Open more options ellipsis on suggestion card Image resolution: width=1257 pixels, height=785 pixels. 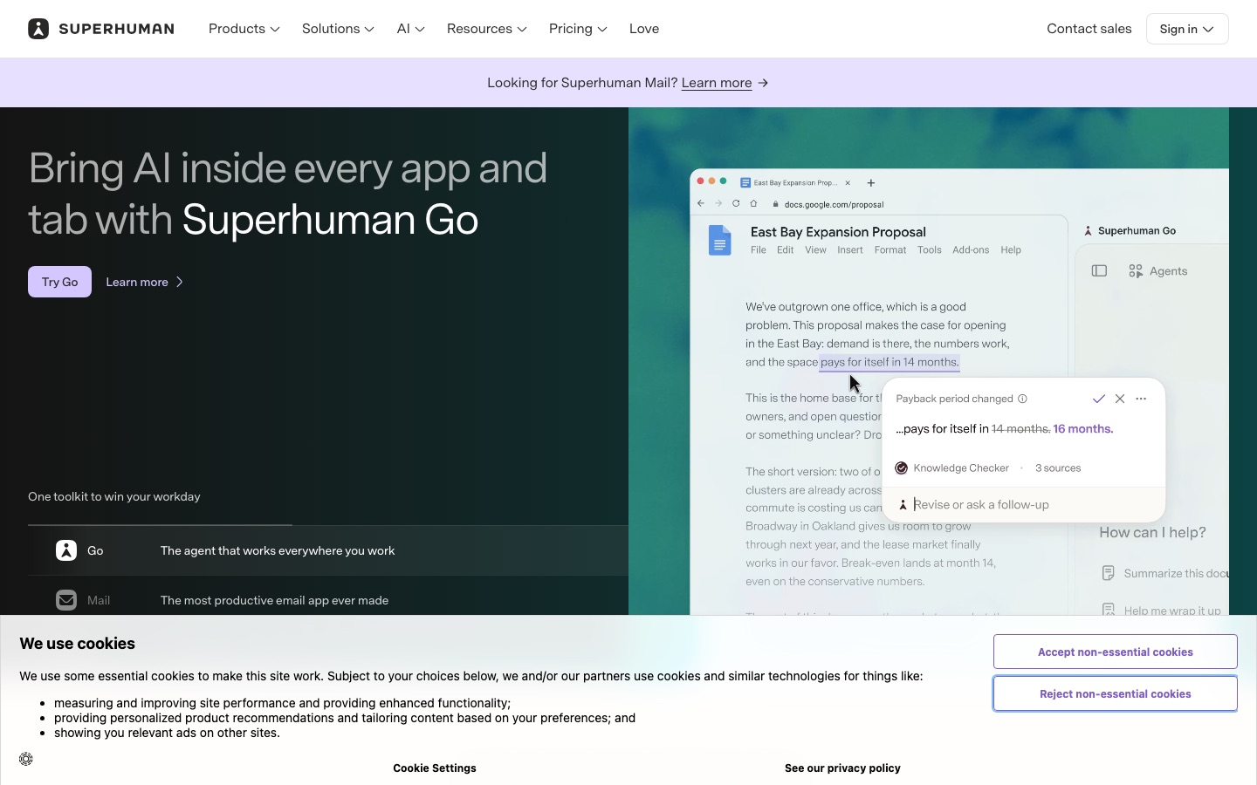[1141, 399]
